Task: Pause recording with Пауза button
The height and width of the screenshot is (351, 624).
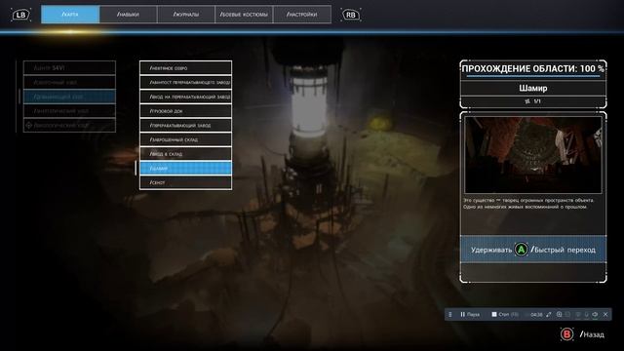Action: [470, 314]
